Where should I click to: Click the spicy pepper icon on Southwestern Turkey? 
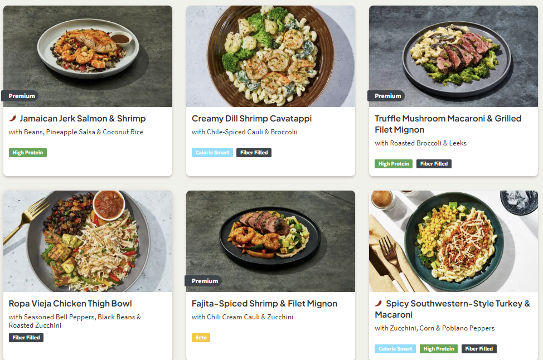click(379, 303)
